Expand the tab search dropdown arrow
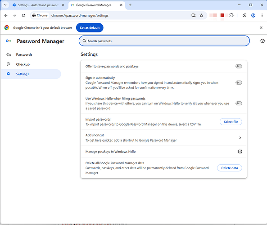 [5, 5]
